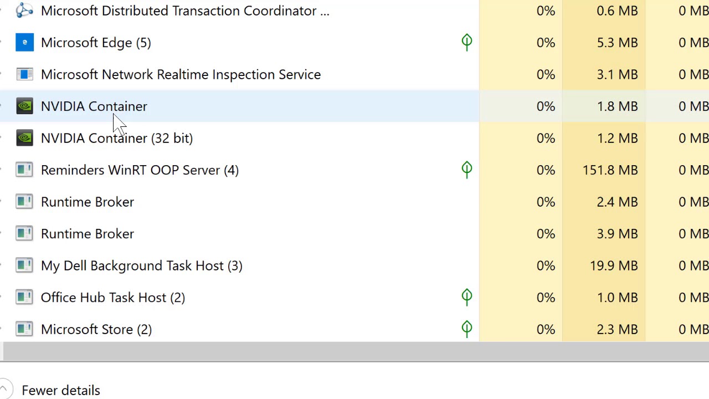Click 19.9 MB memory value for Dell Task Host
This screenshot has width=709, height=399.
click(614, 265)
